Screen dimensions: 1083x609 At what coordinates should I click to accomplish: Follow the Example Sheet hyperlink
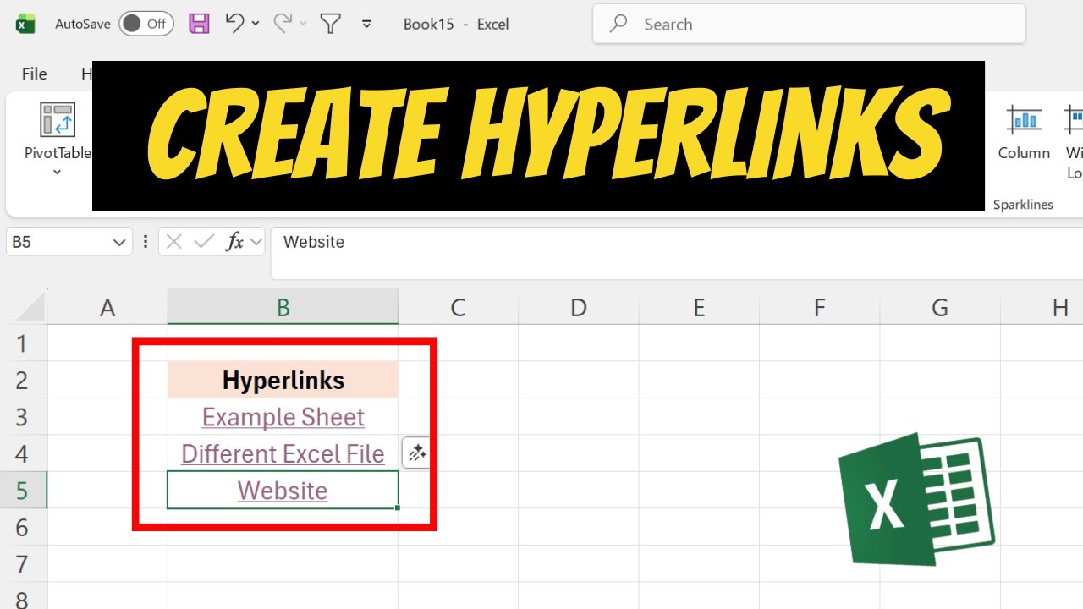[283, 417]
